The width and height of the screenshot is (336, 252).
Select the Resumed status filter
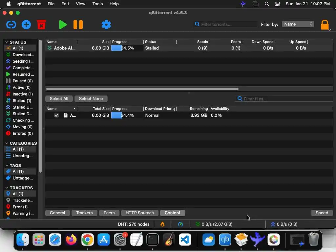(20, 74)
